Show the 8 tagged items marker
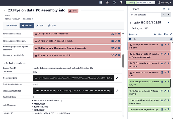Image resolution: width=173 pixels, height=119 pixels. (x=160, y=34)
